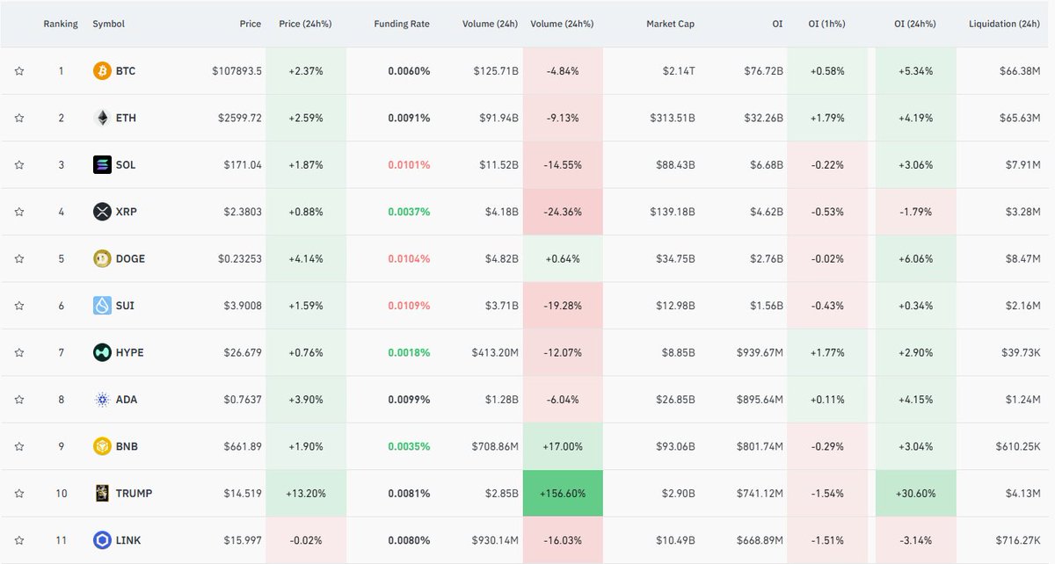The height and width of the screenshot is (564, 1055).
Task: Open the Solana coin logo
Action: 102,164
